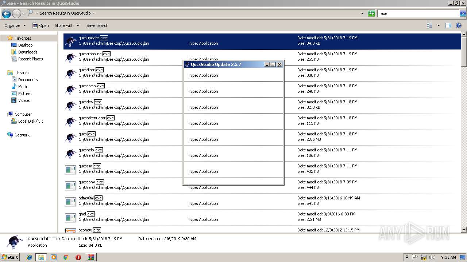Open the Downloads folder link

tap(28, 52)
